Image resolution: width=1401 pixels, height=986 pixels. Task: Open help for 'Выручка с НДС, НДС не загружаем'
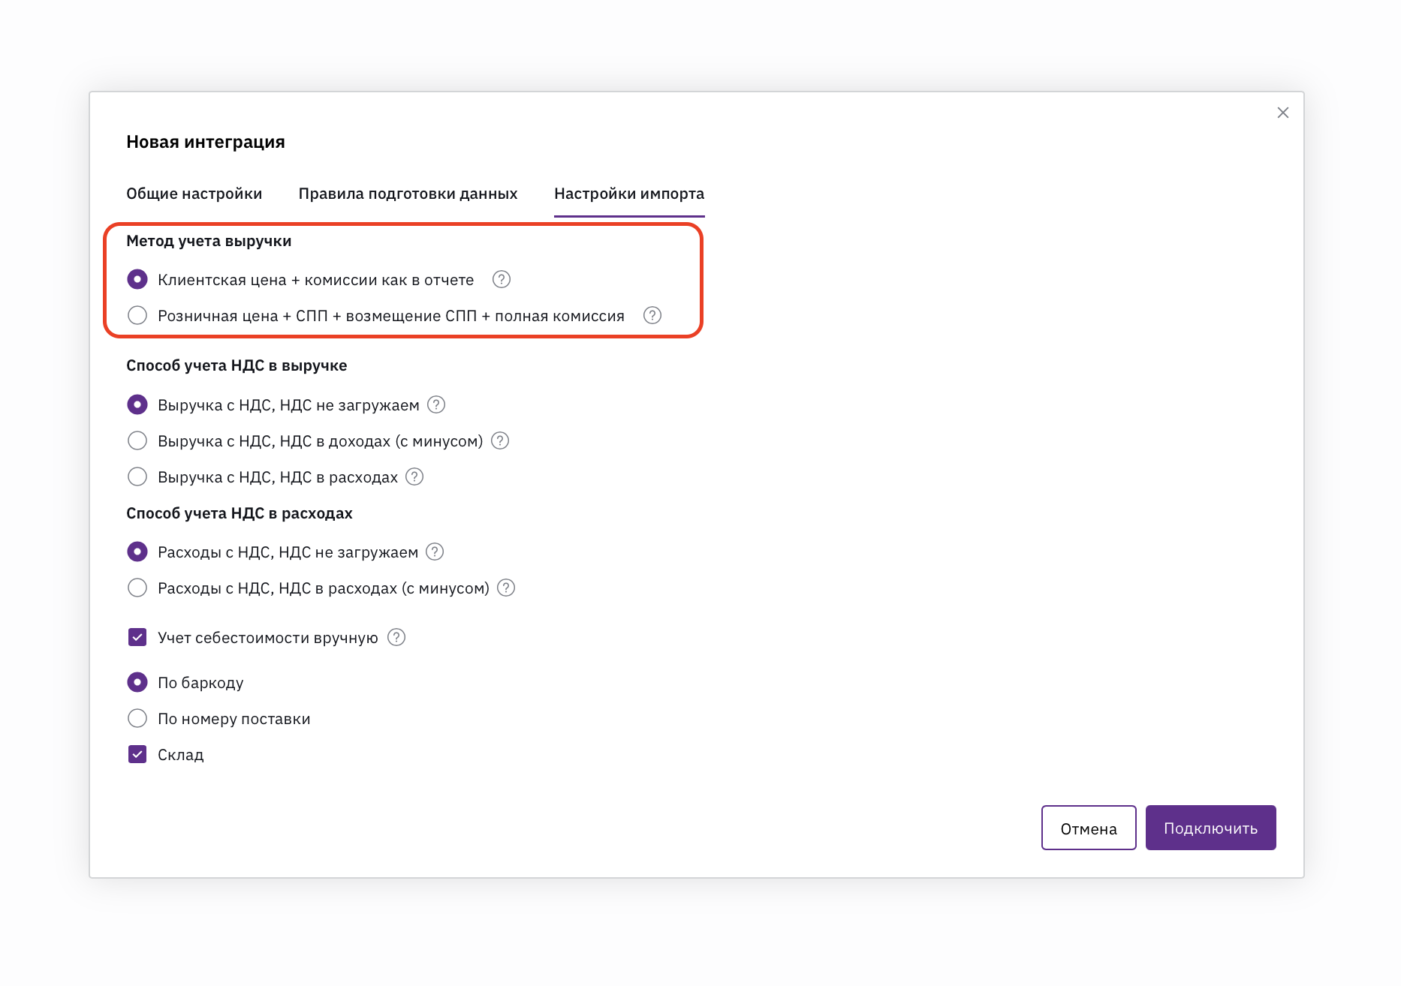436,404
